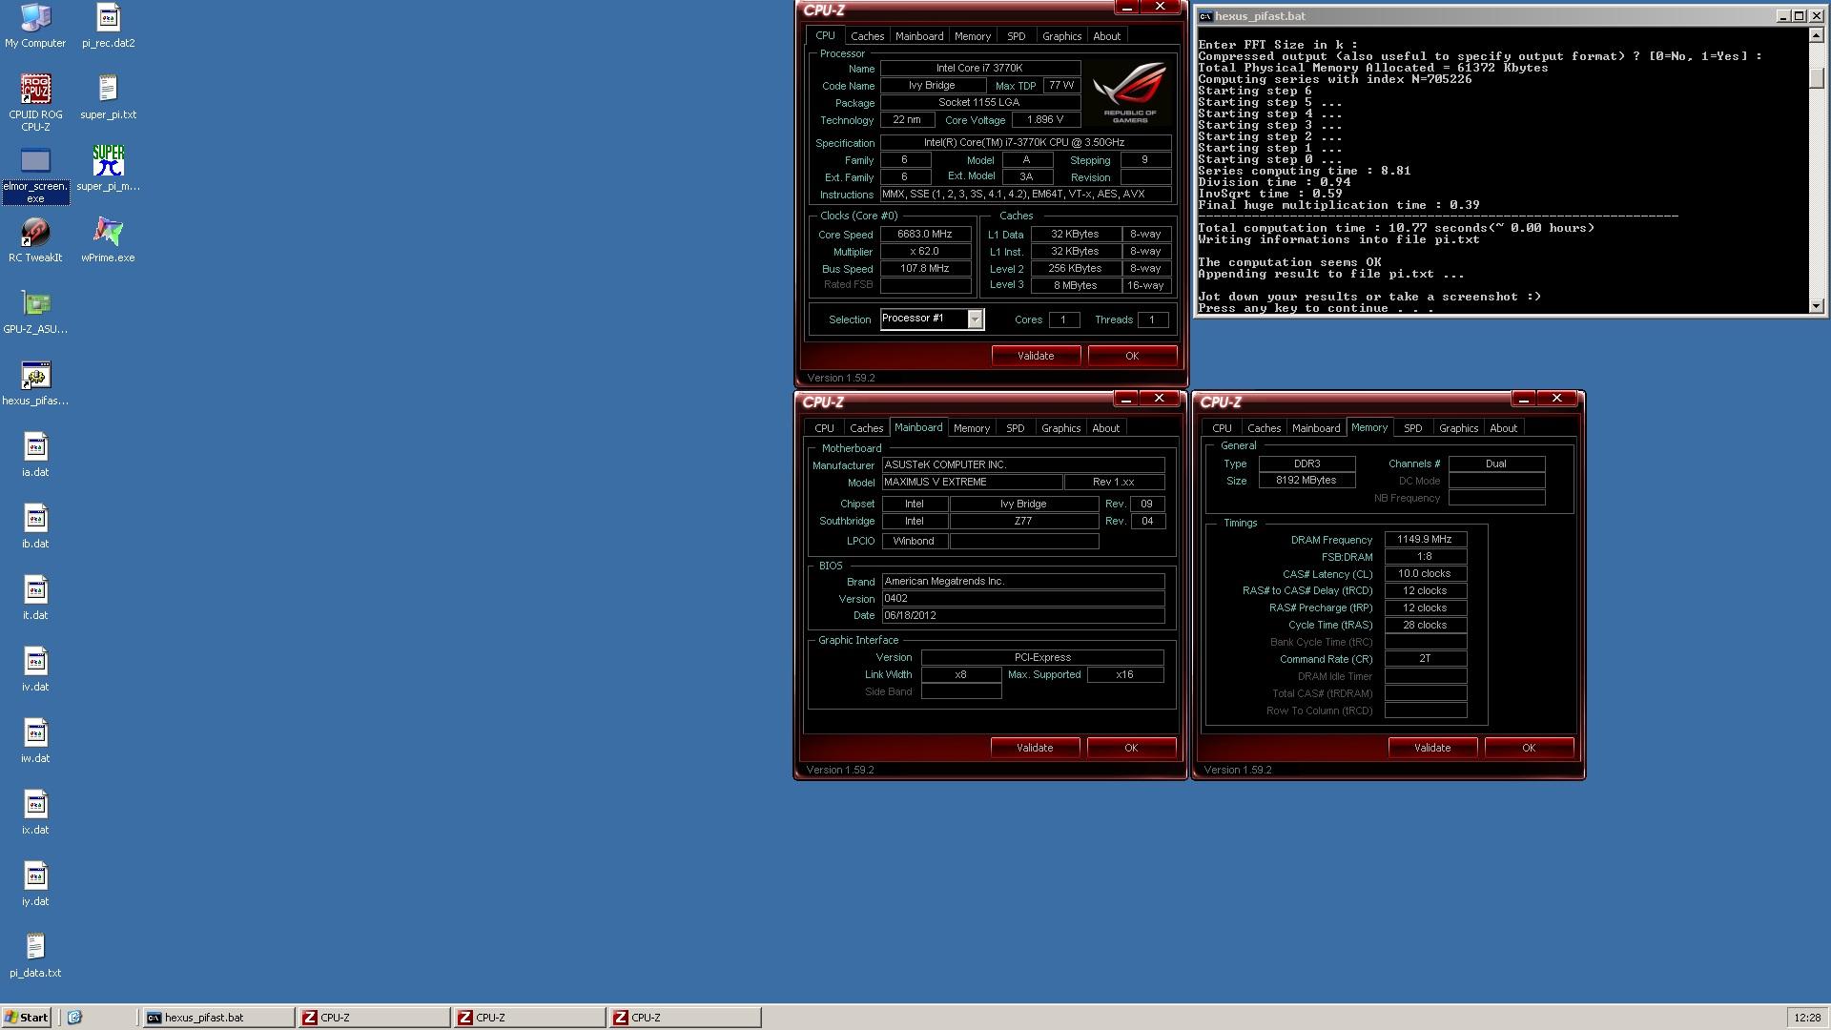Click the console scrollbar down arrow

pyautogui.click(x=1816, y=305)
